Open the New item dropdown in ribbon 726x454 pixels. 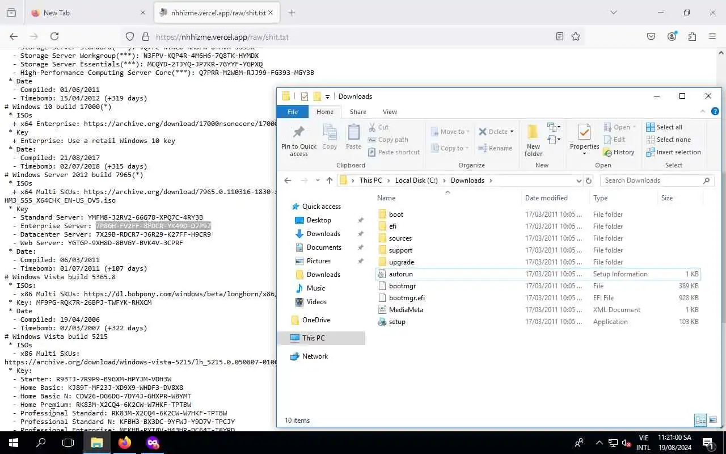point(554,127)
